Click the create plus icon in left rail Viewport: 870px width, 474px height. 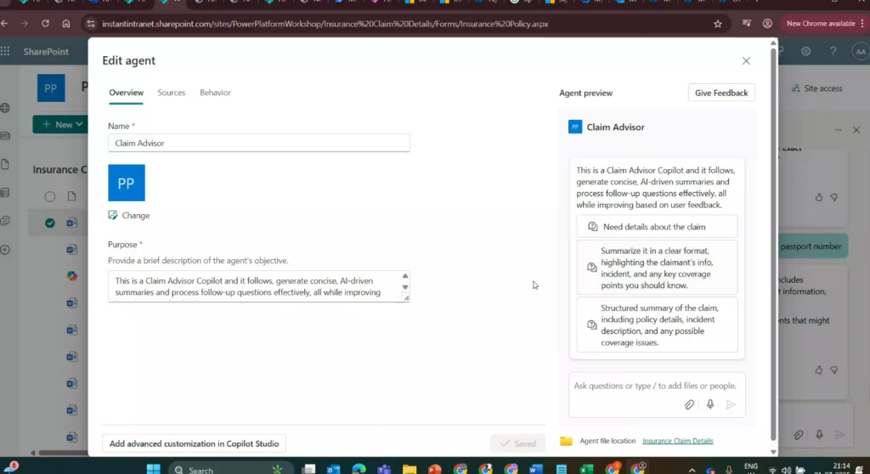[6, 250]
